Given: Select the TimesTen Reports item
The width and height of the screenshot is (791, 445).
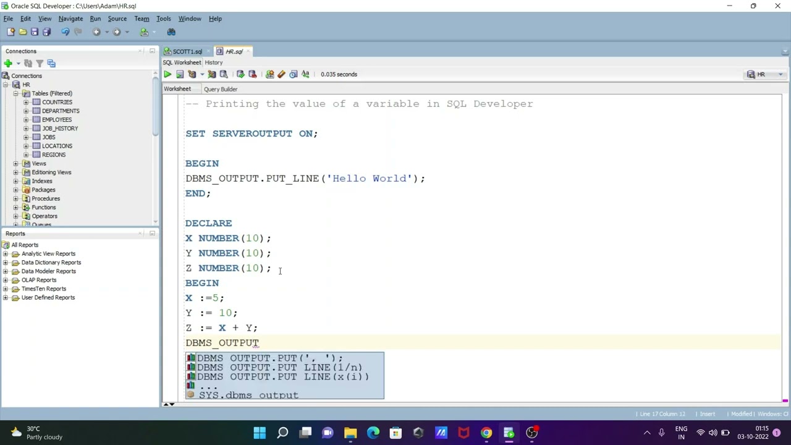Looking at the screenshot, I should point(44,289).
